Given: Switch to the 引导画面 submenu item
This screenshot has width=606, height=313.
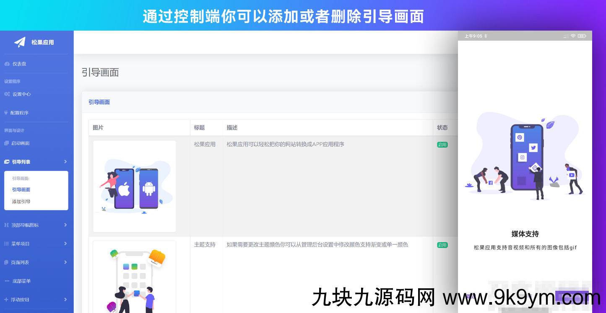Looking at the screenshot, I should [21, 189].
